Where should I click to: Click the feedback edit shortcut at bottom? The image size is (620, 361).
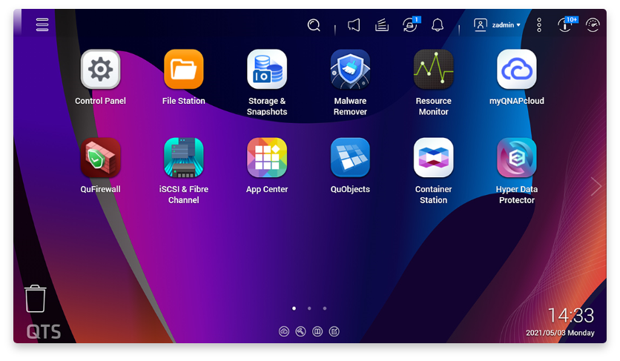click(x=334, y=331)
